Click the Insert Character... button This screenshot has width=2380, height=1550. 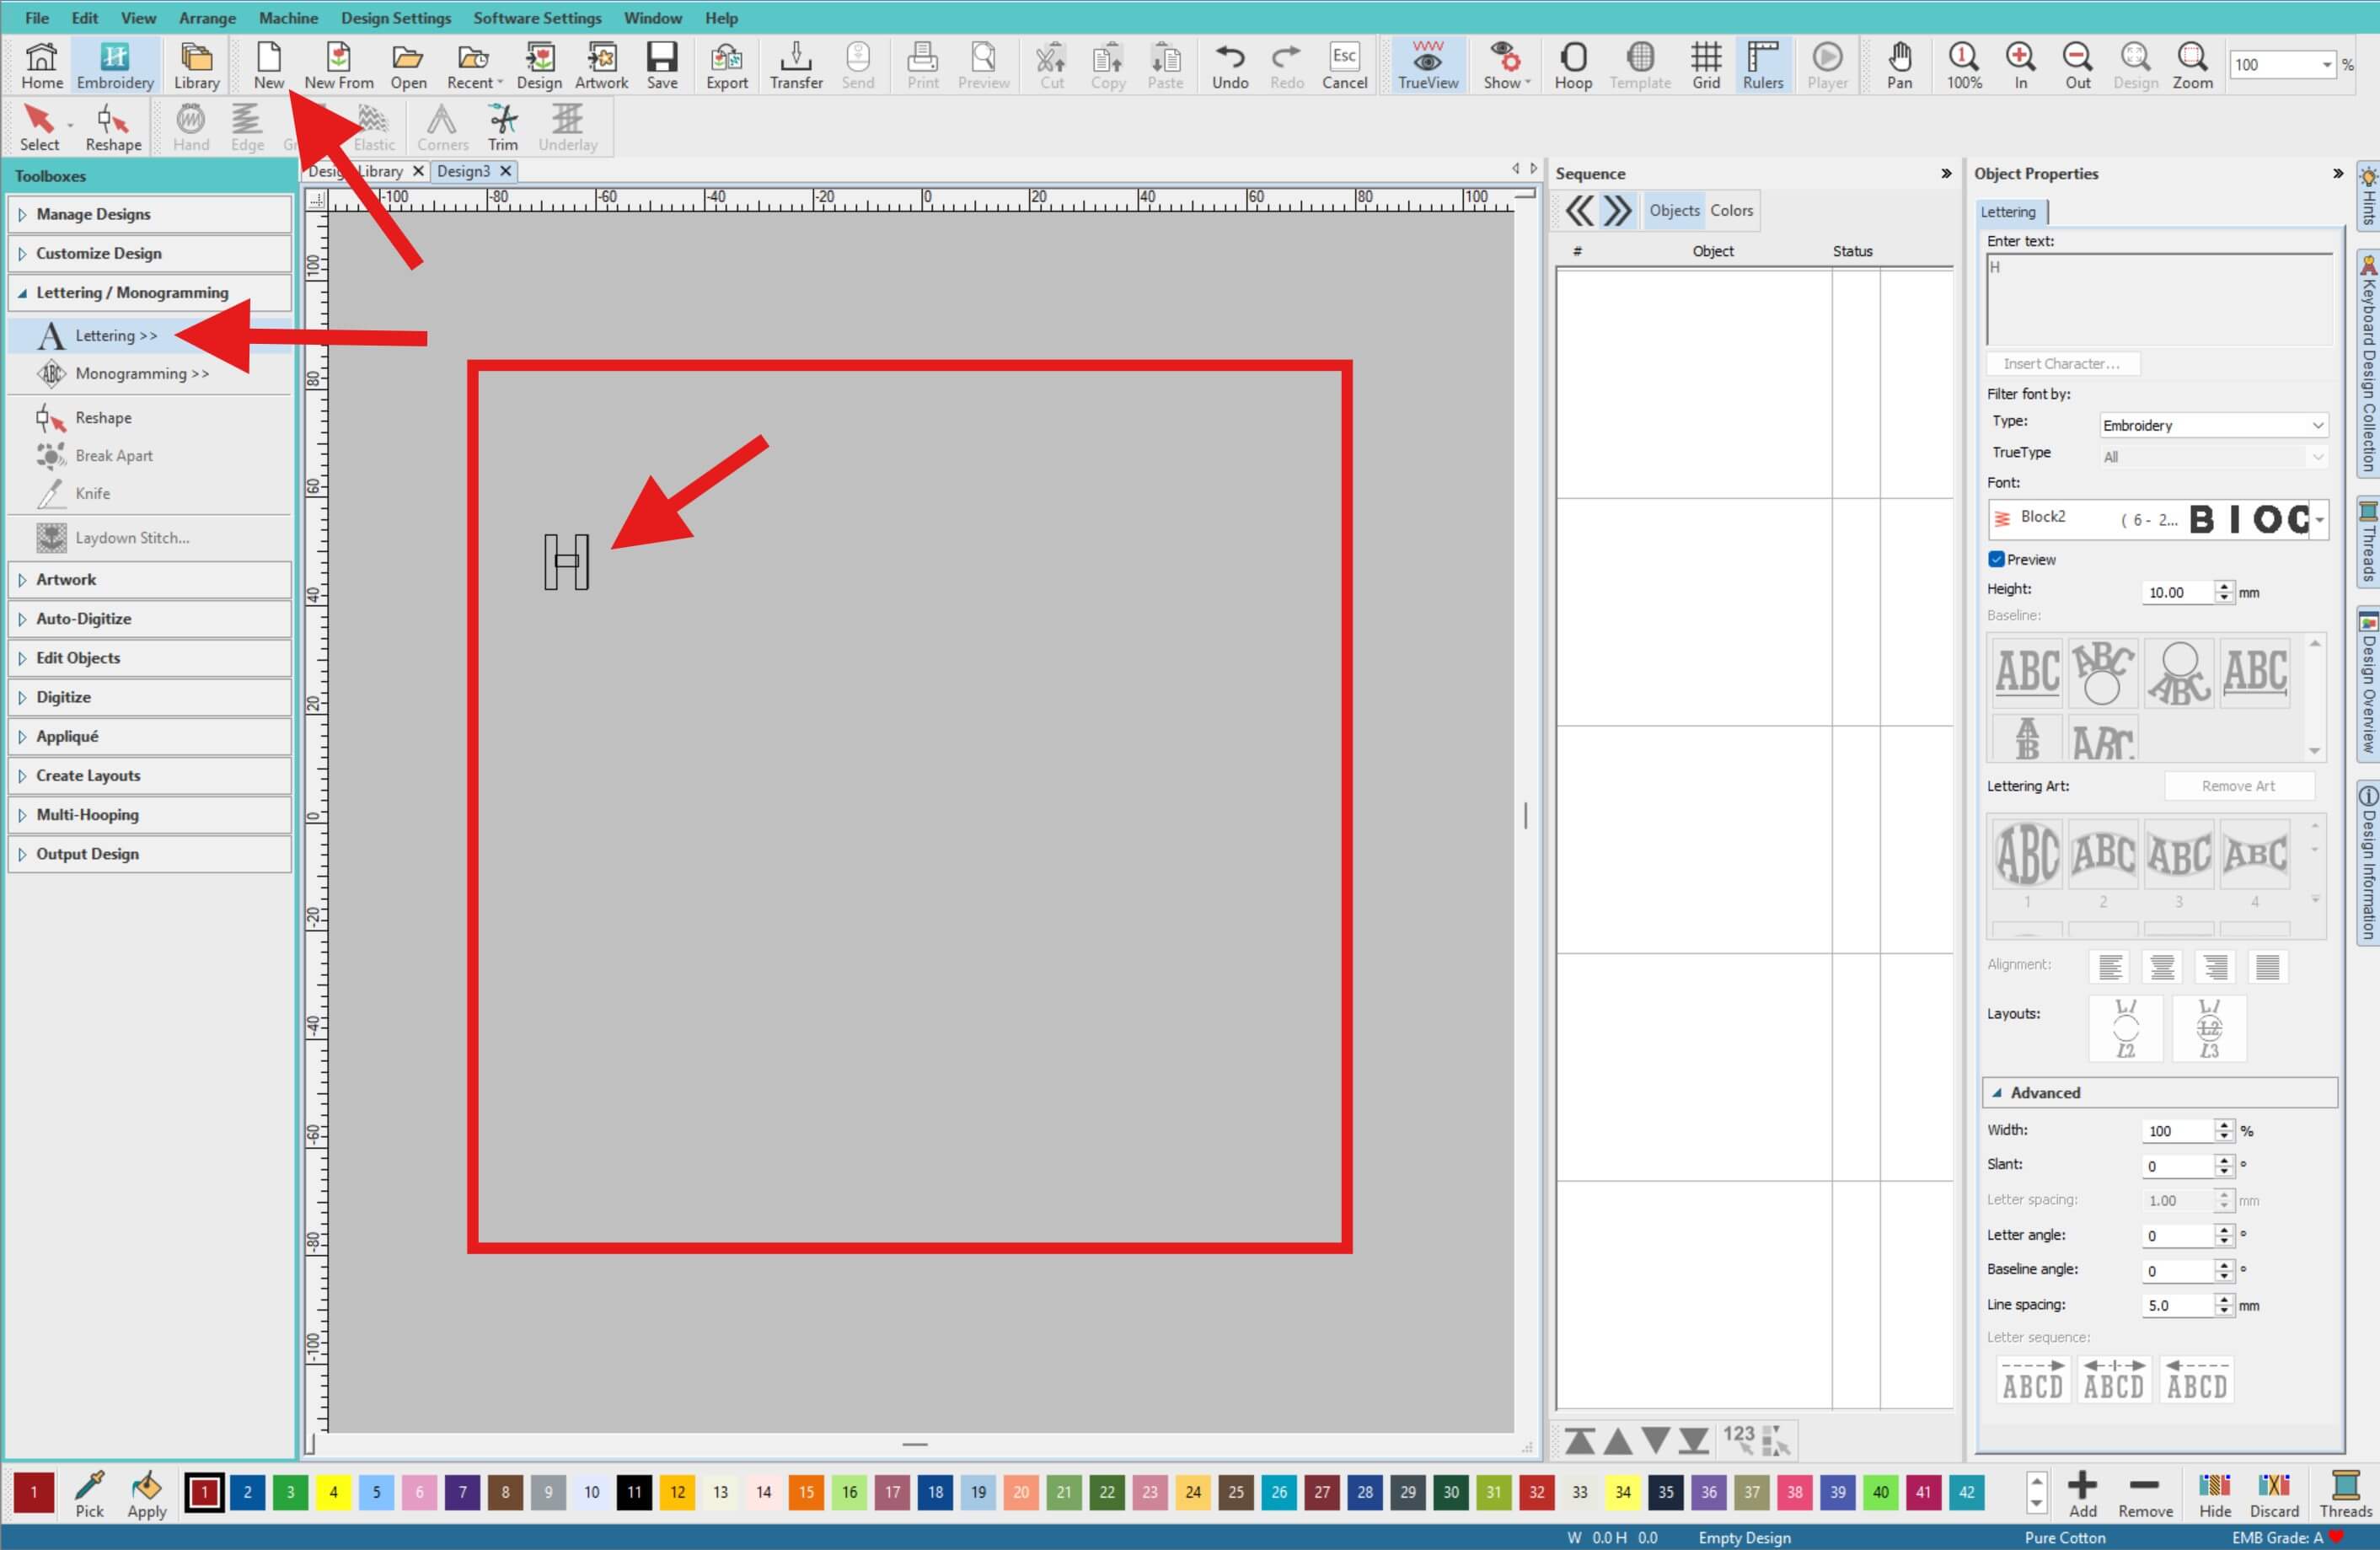2062,364
